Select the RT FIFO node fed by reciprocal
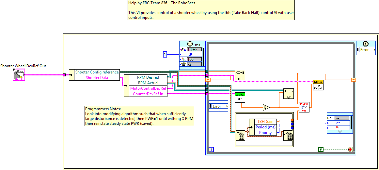The height and width of the screenshot is (170, 379). pyautogui.click(x=289, y=93)
